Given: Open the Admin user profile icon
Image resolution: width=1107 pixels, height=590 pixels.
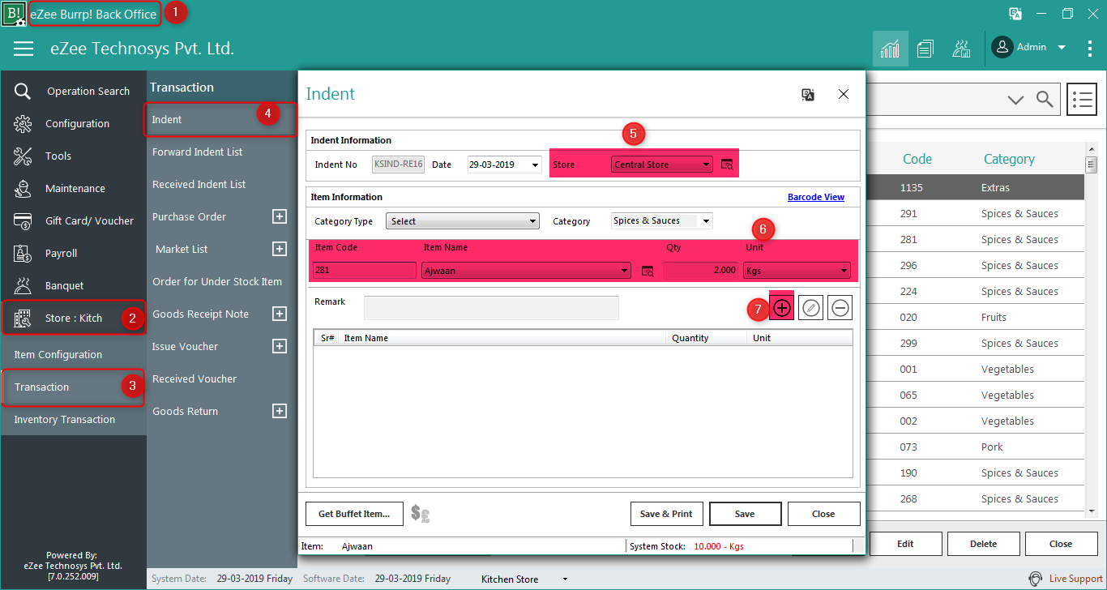Looking at the screenshot, I should [x=1002, y=47].
